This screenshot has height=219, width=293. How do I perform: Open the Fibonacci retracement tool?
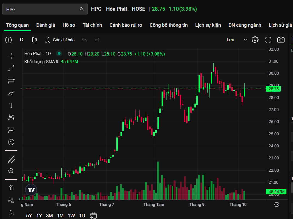(11, 81)
